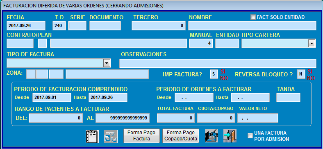Click the IMP FACTURA field showing S
The image size is (323, 149).
[x=214, y=74]
